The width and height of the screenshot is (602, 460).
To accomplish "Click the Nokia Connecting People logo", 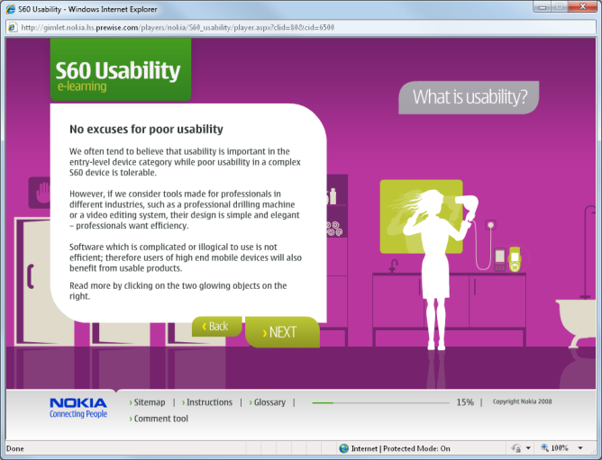I will coord(78,408).
